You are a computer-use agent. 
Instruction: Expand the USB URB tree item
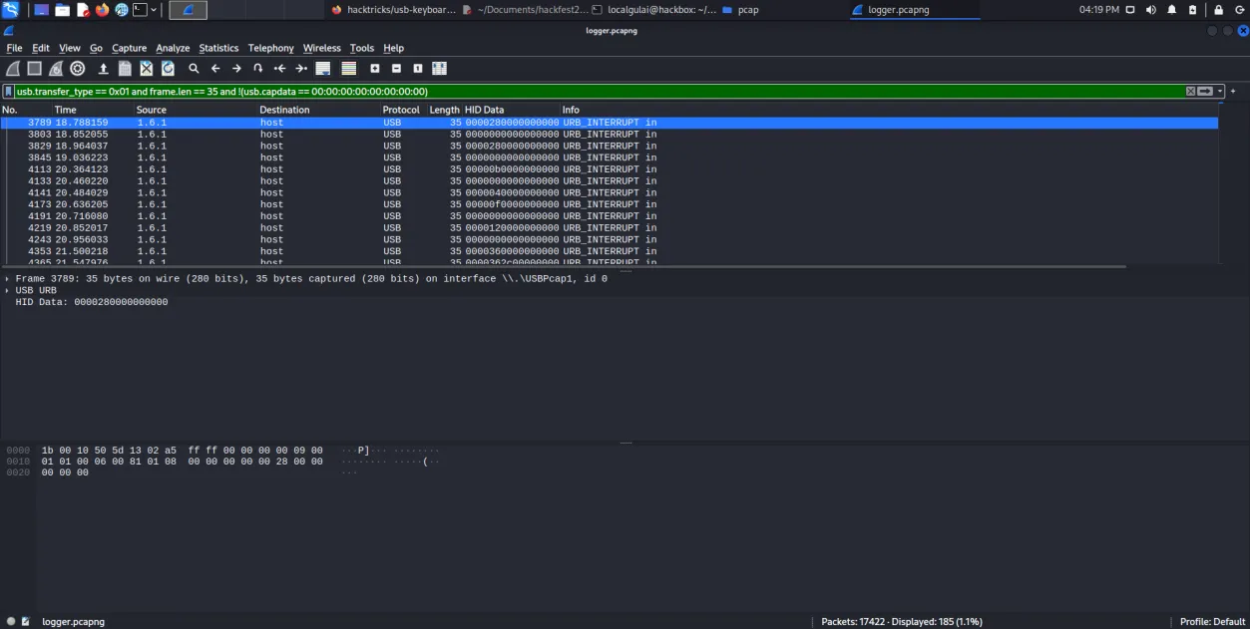[x=8, y=291]
